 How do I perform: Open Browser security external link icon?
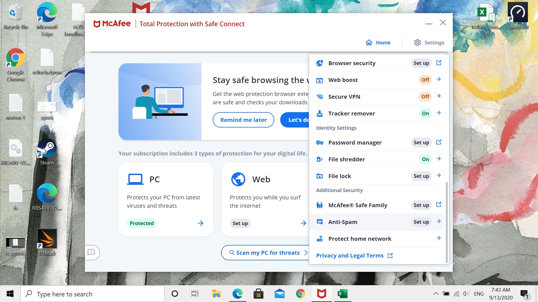click(439, 63)
